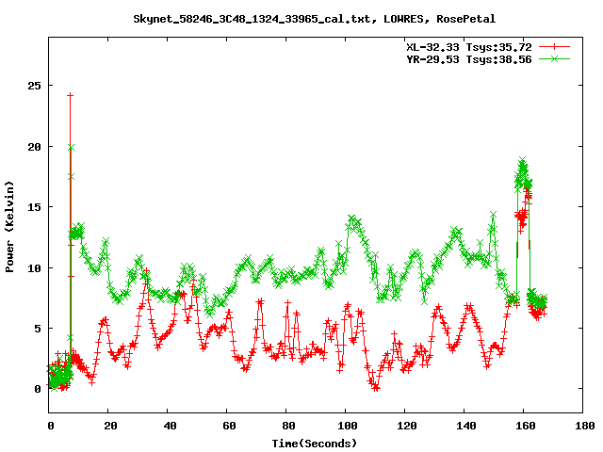The width and height of the screenshot is (603, 452).
Task: Click the XL-32.33 Tsys:35.72 legend label
Action: pyautogui.click(x=469, y=47)
